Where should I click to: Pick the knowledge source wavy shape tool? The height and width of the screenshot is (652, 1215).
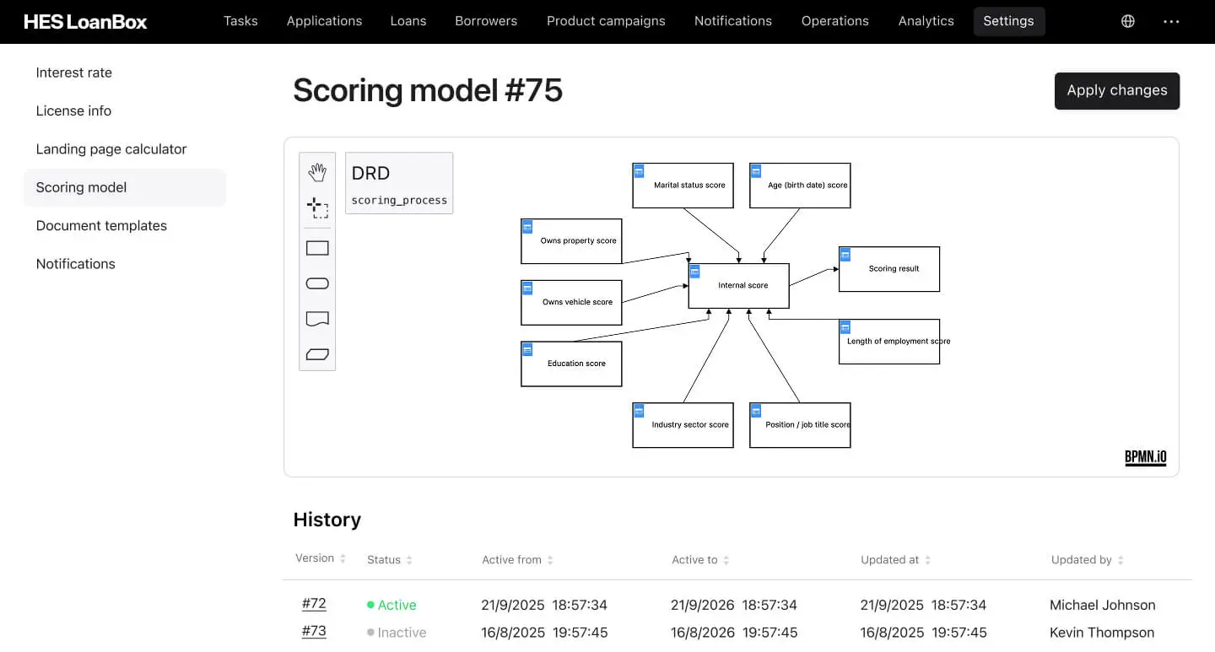point(317,319)
